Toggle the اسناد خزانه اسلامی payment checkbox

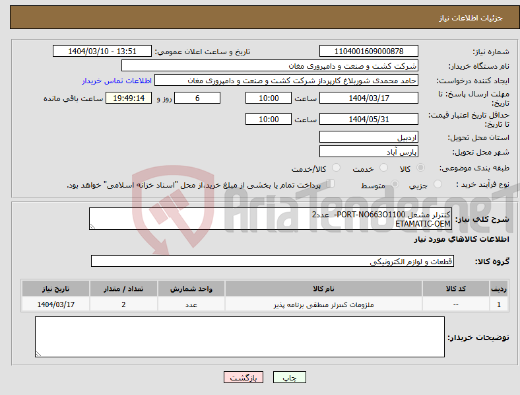[331, 184]
